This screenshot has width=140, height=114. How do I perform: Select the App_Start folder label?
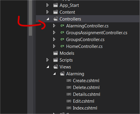click(69, 5)
